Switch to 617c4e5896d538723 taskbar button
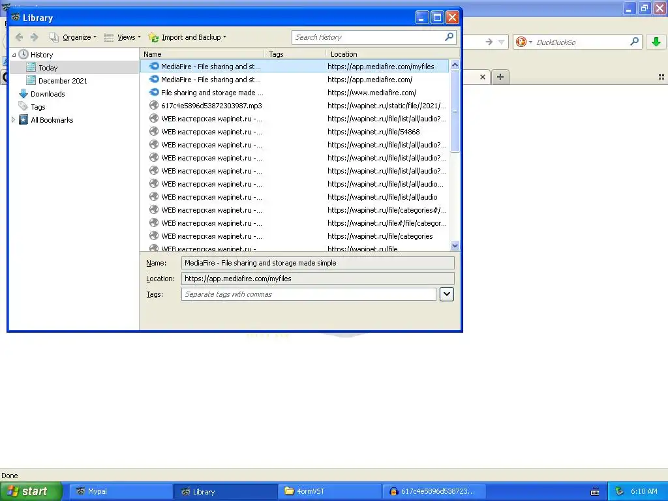The height and width of the screenshot is (501, 668). tap(434, 491)
